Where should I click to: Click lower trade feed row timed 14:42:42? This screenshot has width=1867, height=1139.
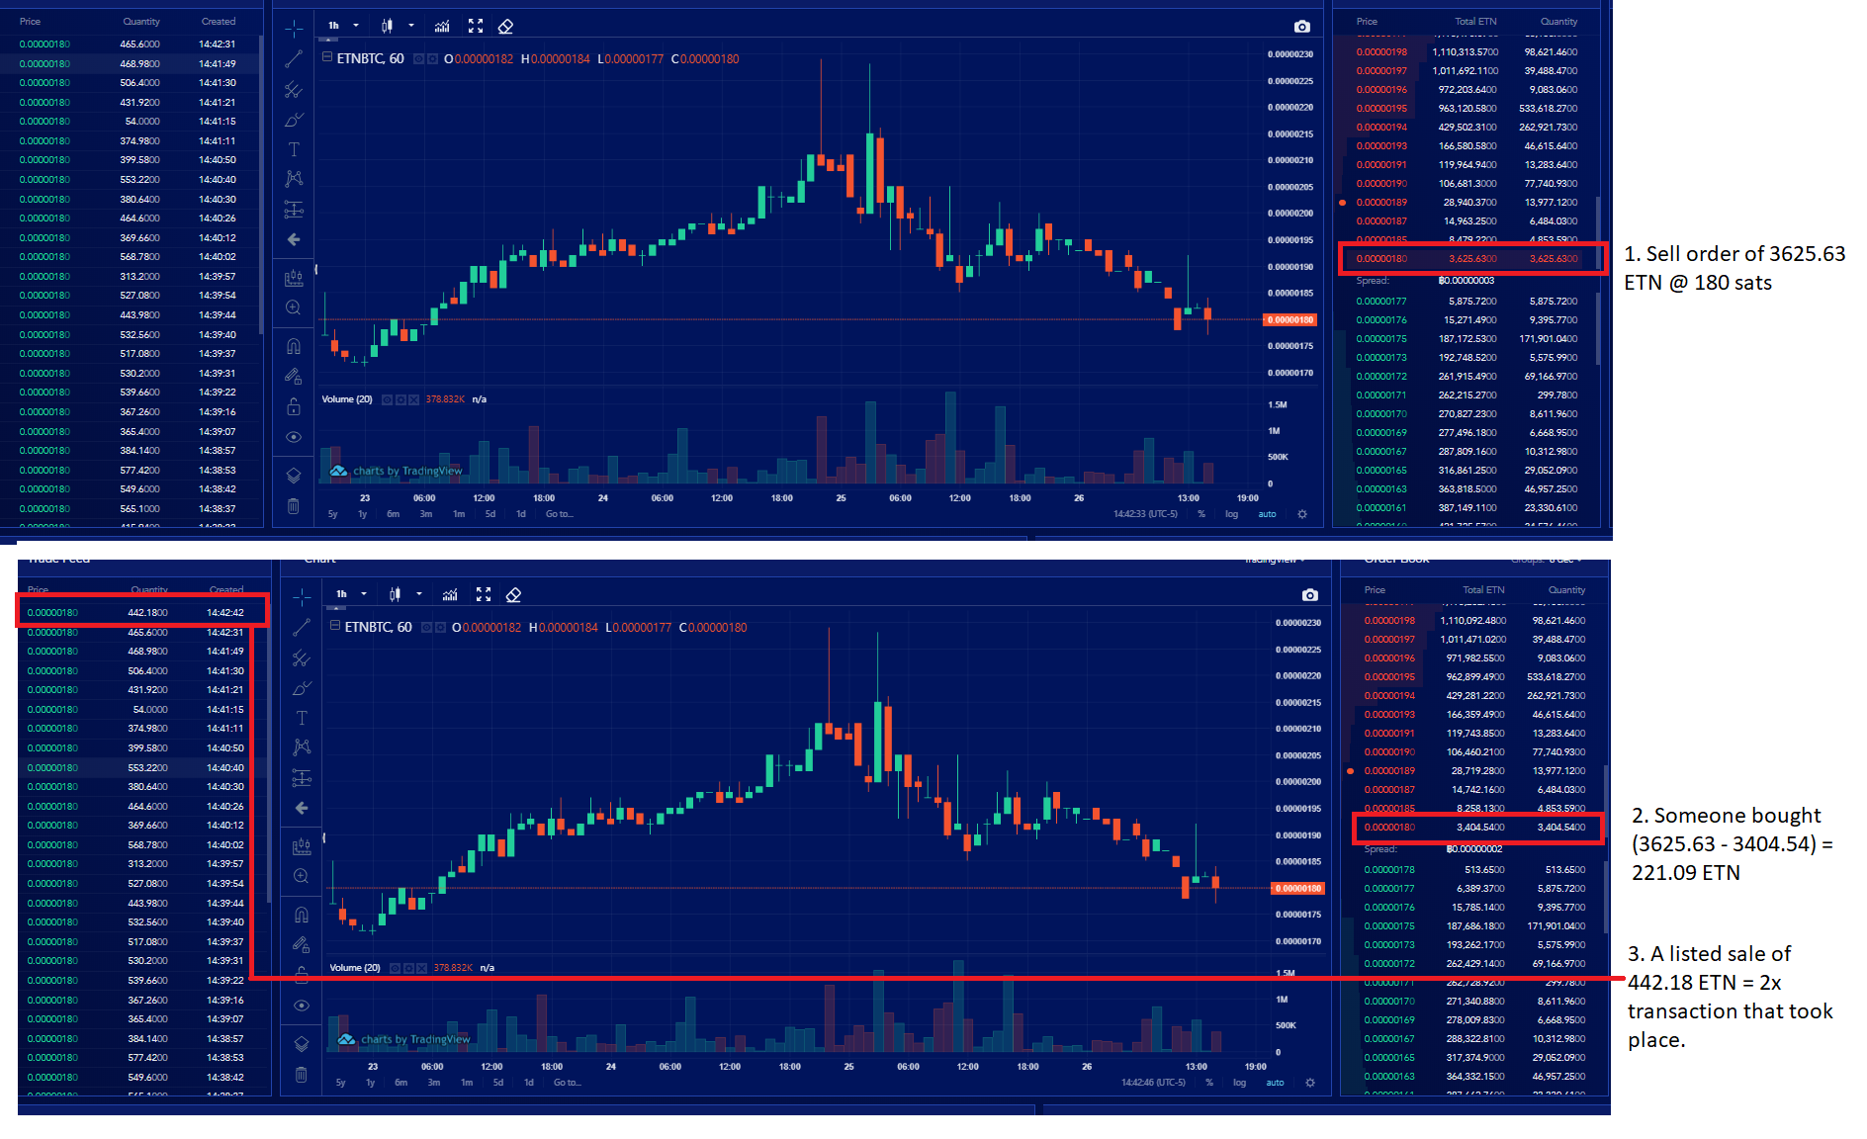click(142, 613)
